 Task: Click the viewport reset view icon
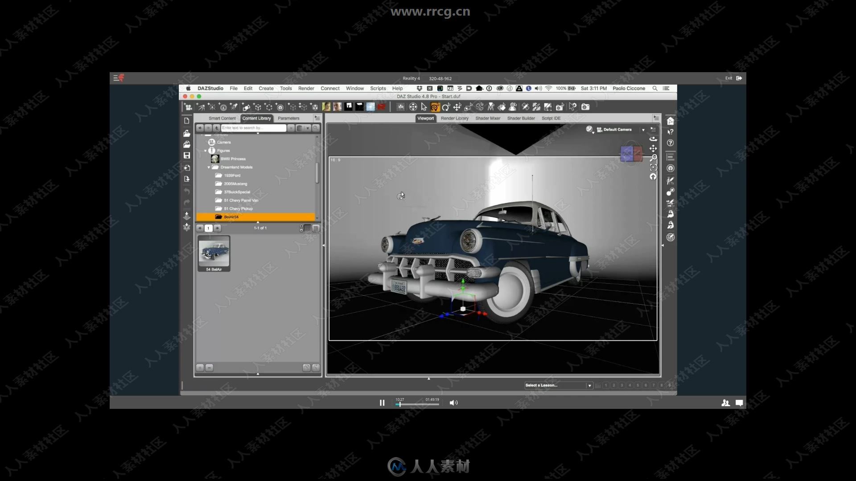[653, 177]
